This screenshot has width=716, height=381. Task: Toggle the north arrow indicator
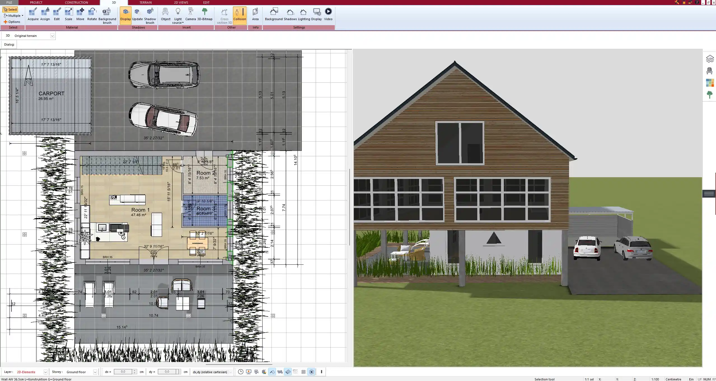312,372
